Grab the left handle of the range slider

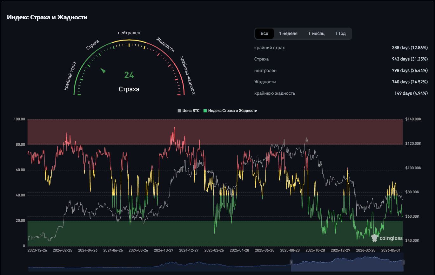291,262
